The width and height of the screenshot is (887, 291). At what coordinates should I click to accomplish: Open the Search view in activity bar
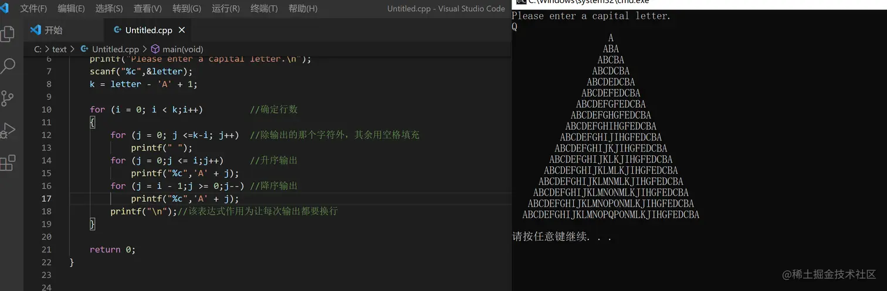click(x=8, y=66)
